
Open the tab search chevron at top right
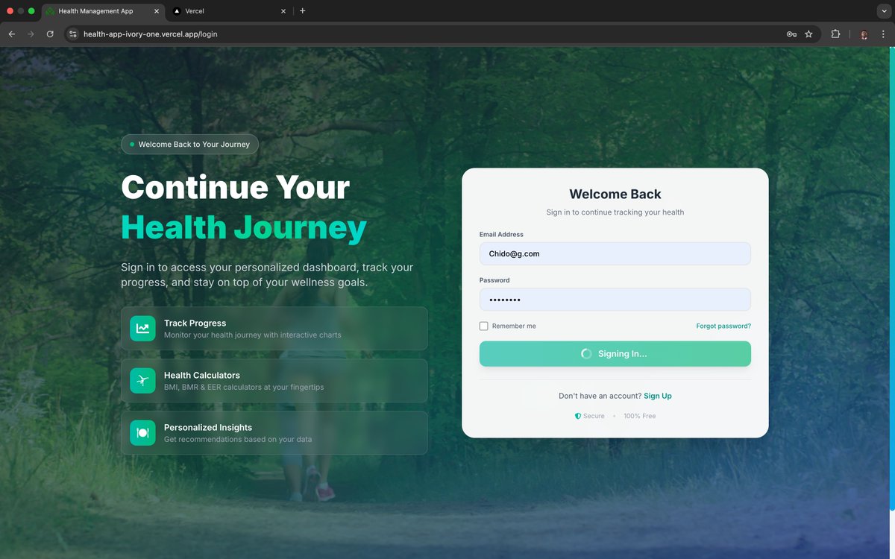(884, 10)
